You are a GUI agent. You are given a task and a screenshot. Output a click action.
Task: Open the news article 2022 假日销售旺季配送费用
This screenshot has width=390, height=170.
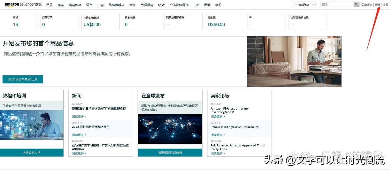point(90,127)
